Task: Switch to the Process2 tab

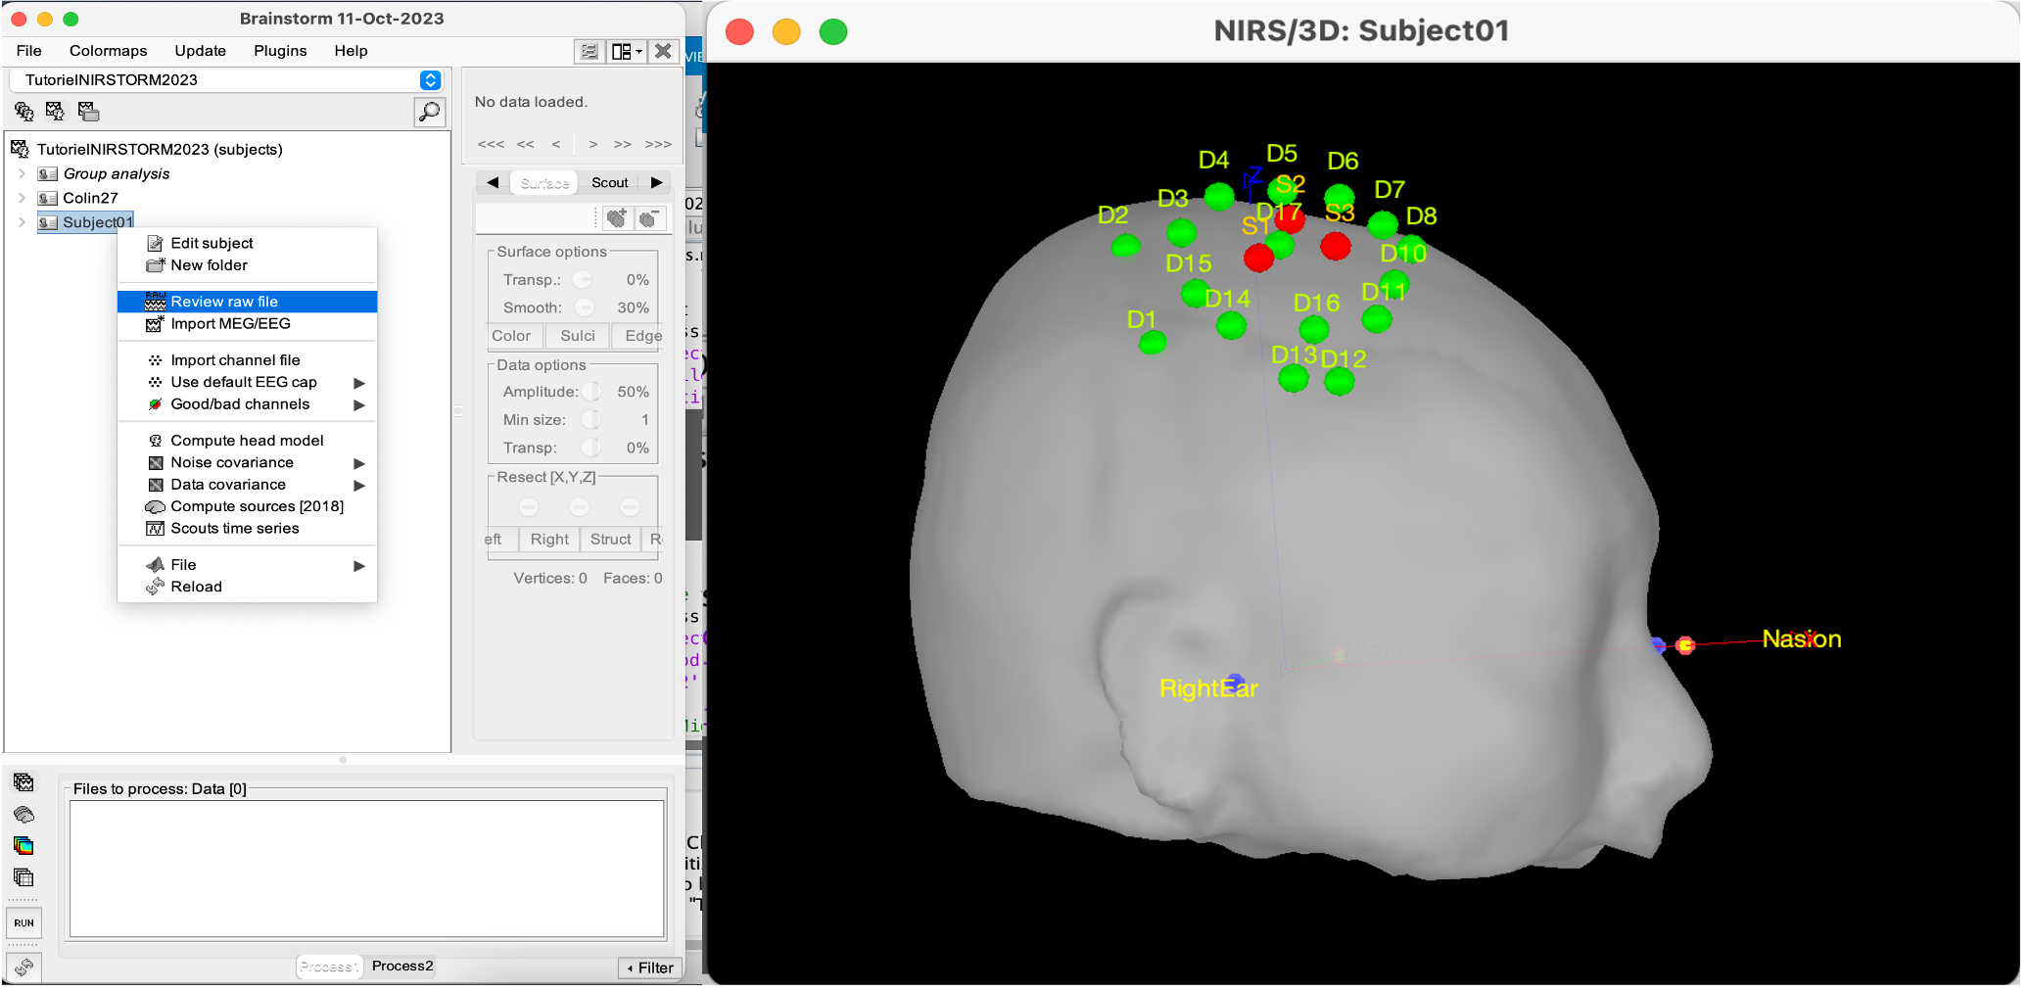Action: [x=402, y=967]
